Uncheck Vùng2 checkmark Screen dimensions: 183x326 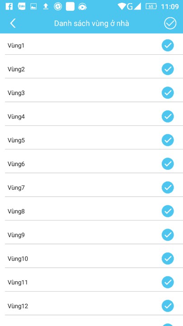[x=168, y=69]
